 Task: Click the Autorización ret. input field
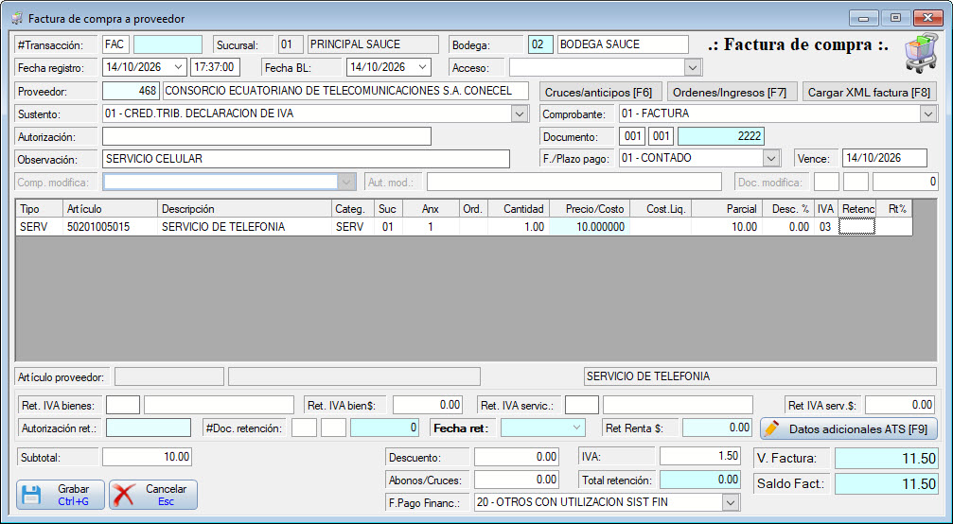coord(149,428)
